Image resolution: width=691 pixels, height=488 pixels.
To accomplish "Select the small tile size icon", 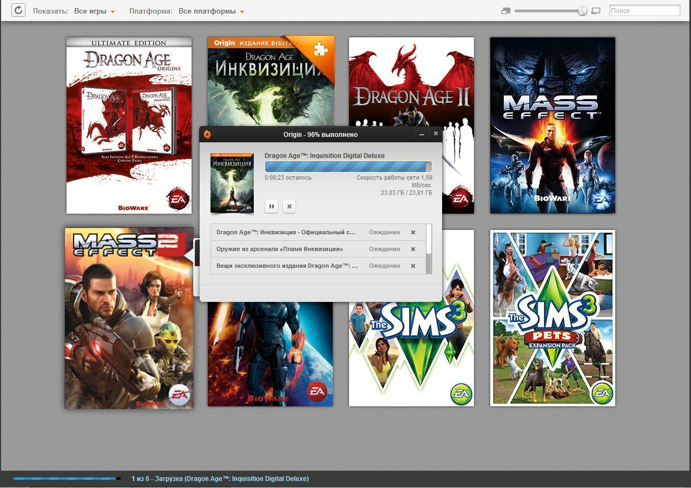I will tap(506, 11).
